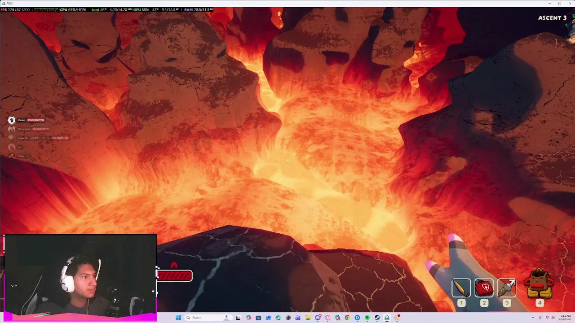
Task: Click the PEAK game taskbar icon
Action: point(387,318)
